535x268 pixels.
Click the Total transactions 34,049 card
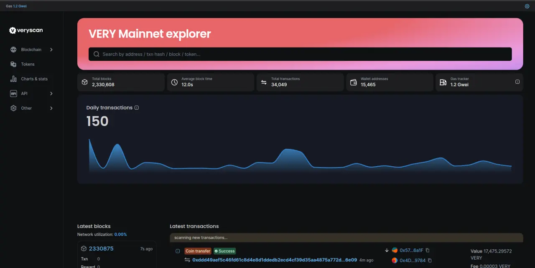300,82
